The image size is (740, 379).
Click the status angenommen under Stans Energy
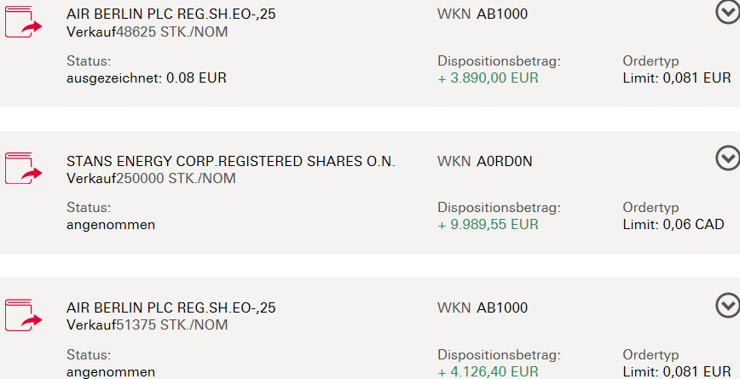[111, 225]
